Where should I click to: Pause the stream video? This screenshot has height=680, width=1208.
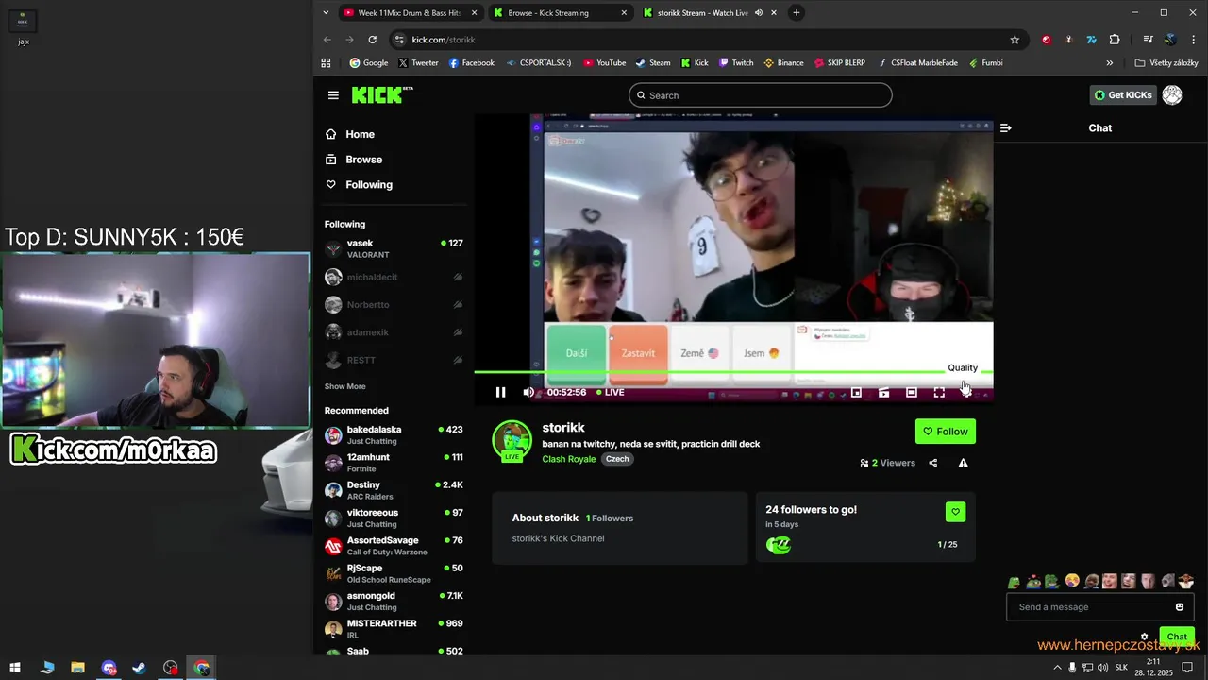coord(500,392)
